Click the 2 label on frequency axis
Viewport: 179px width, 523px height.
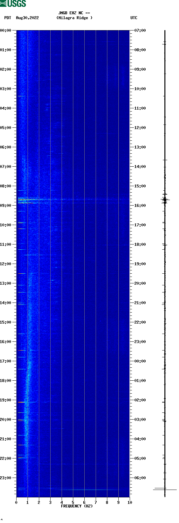(x=39, y=502)
